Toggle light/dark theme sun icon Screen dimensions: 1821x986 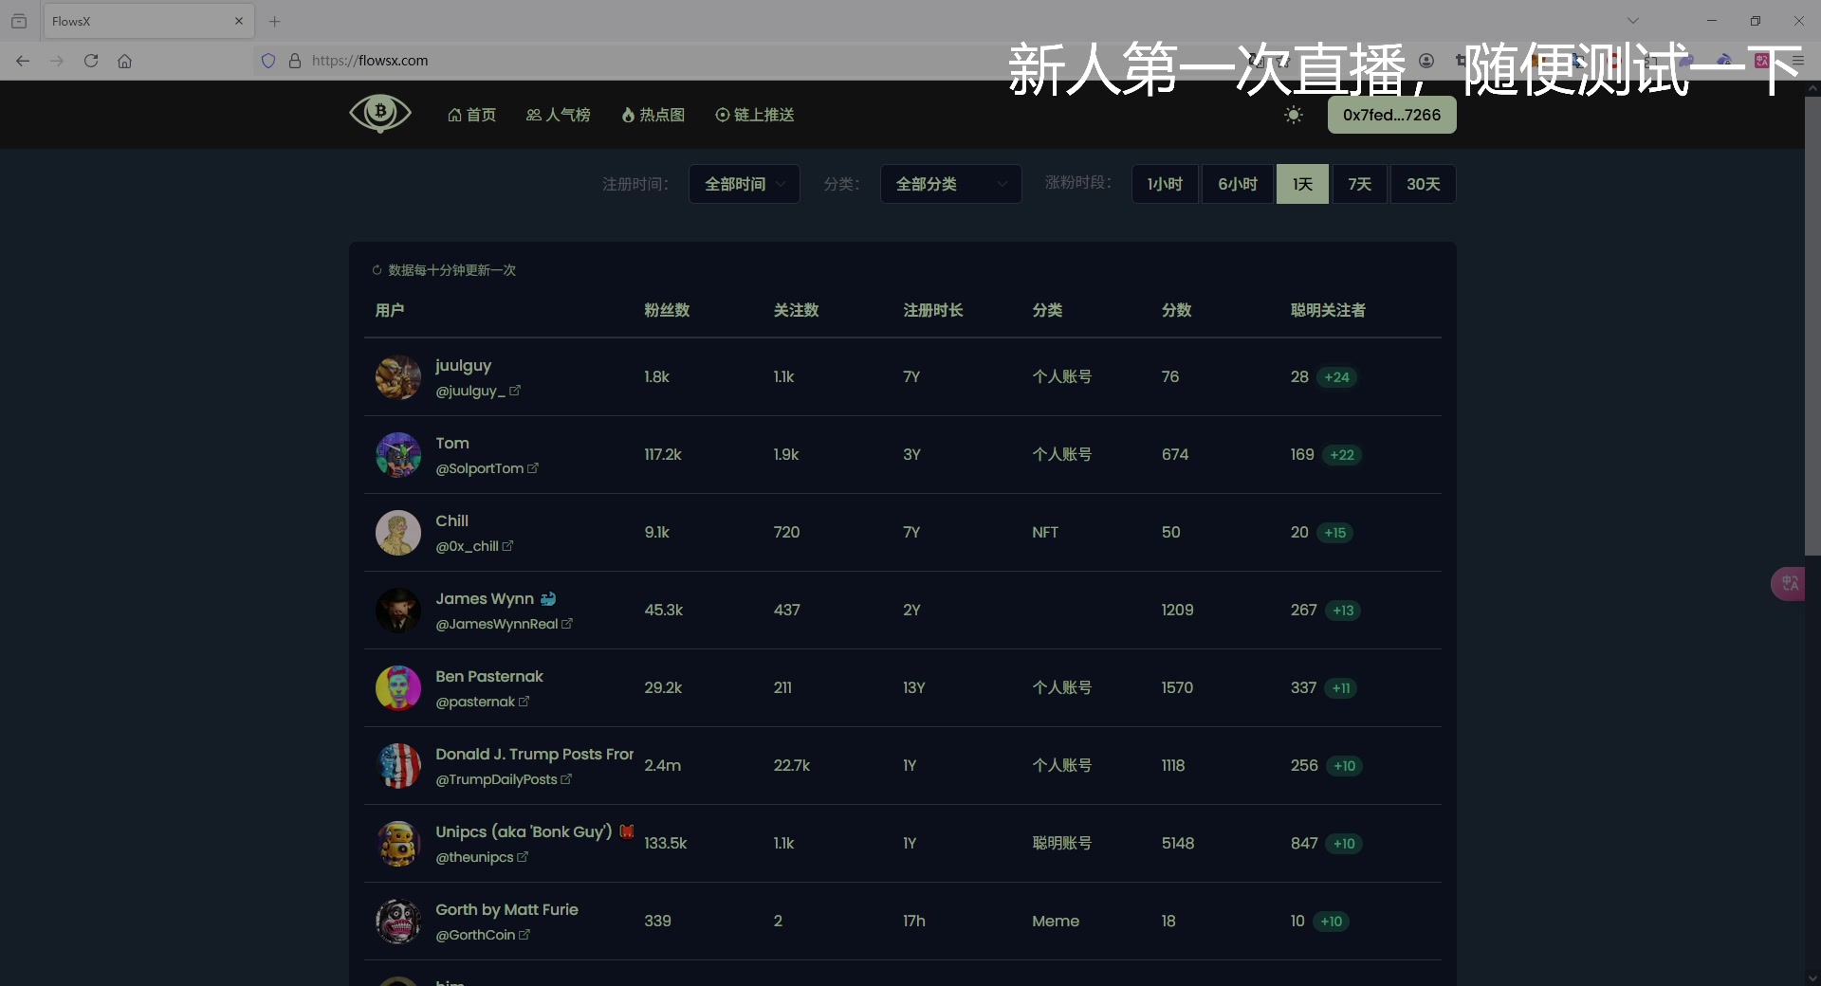[x=1293, y=115]
